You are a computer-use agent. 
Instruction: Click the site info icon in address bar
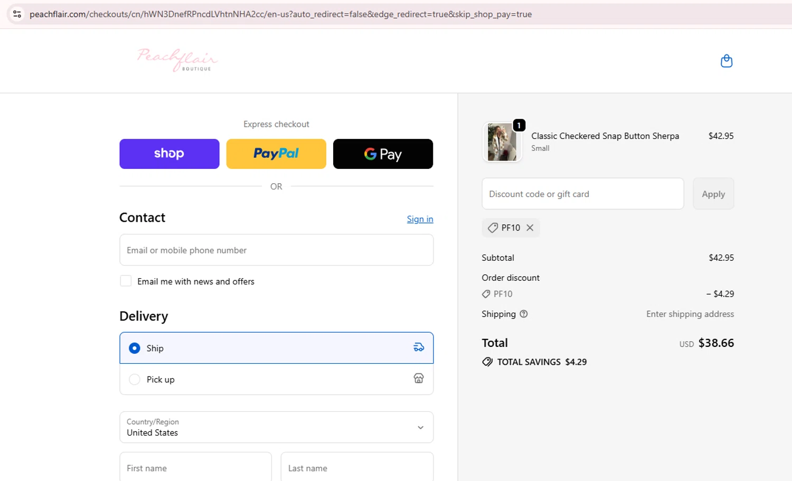[17, 14]
